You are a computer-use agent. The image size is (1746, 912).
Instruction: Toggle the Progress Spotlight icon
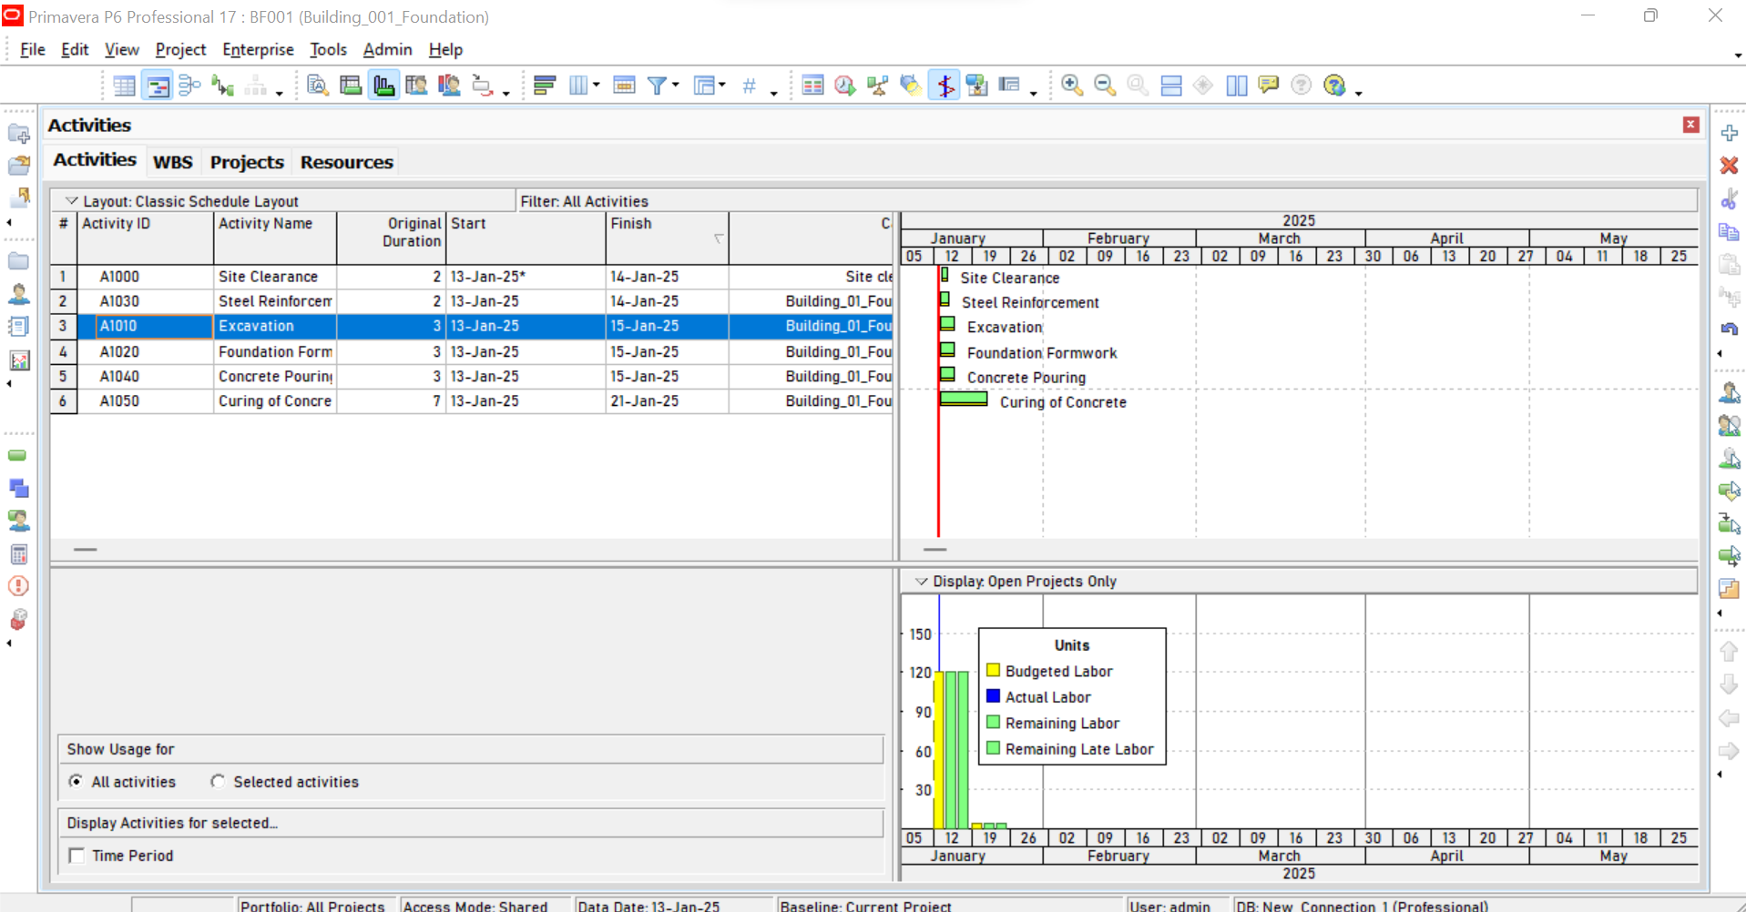[911, 86]
